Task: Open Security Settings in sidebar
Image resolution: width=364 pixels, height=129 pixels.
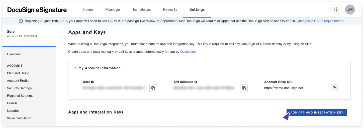Action: click(19, 88)
